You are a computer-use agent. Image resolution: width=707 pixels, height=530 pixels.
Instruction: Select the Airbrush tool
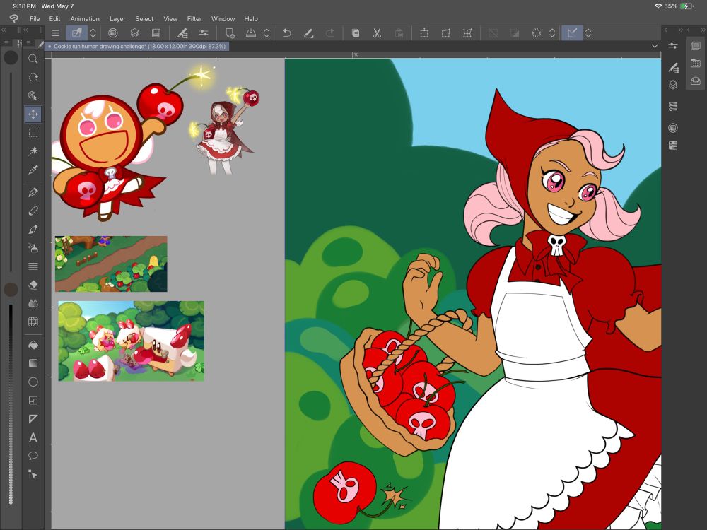(x=33, y=248)
